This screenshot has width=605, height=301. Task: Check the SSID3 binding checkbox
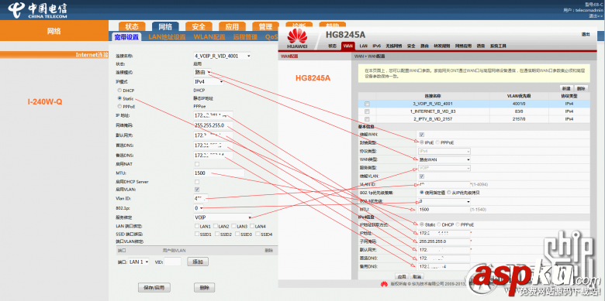[237, 234]
